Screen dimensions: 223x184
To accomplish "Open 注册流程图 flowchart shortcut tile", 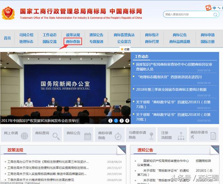I will tap(172, 135).
